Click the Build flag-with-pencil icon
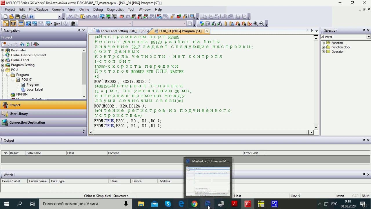 (202, 24)
